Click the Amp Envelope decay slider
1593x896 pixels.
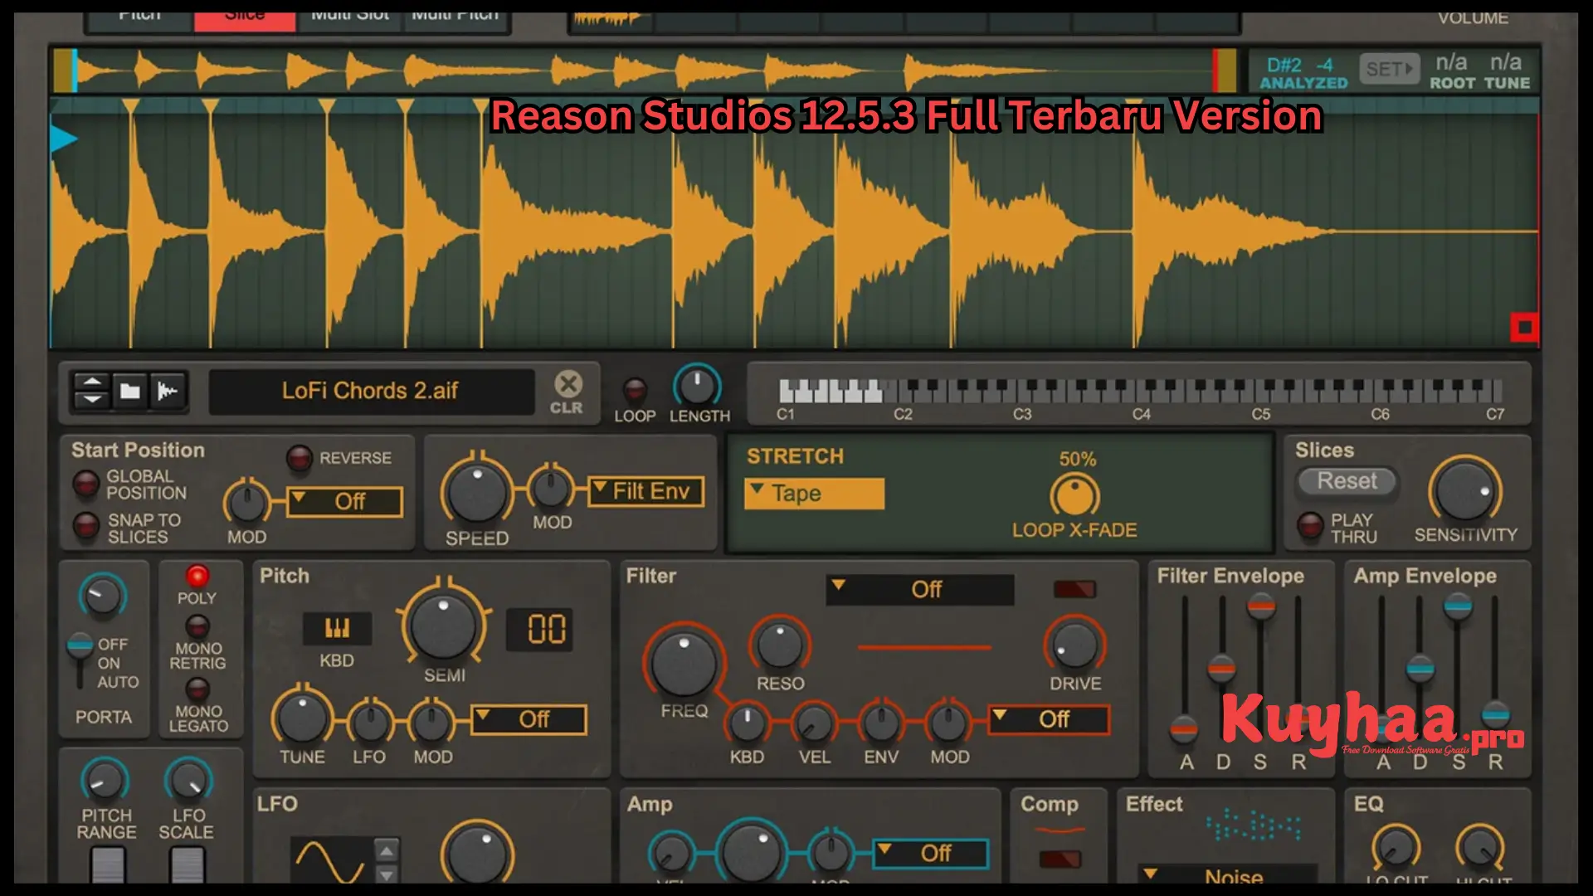pos(1420,668)
